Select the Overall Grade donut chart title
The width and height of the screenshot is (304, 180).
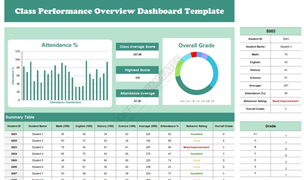point(196,45)
